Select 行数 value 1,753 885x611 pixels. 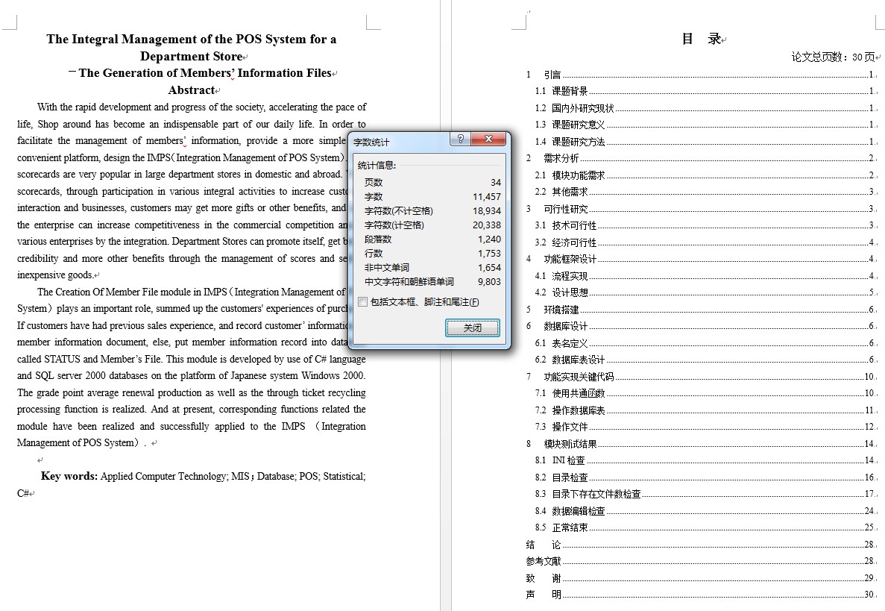click(489, 253)
